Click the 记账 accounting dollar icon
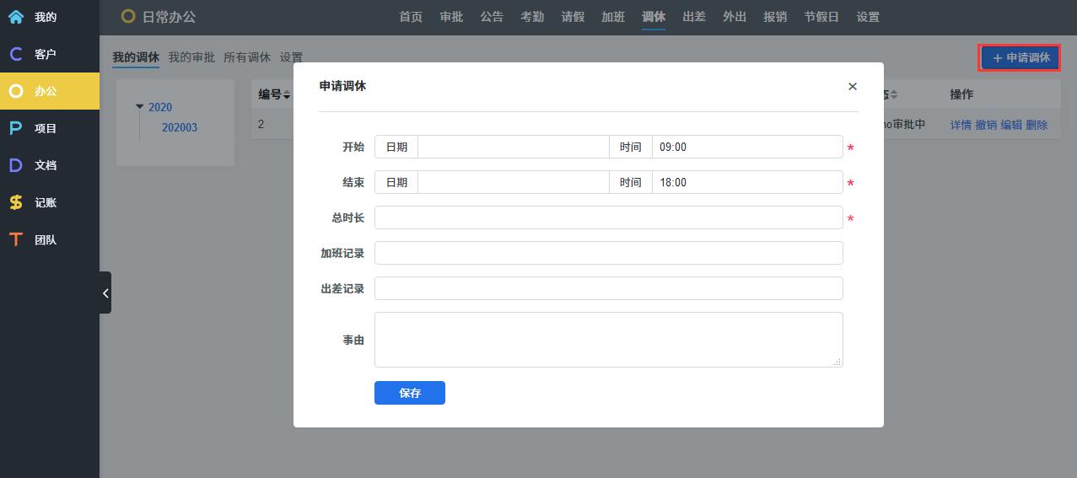Screen dimensions: 1077x478 (16, 202)
